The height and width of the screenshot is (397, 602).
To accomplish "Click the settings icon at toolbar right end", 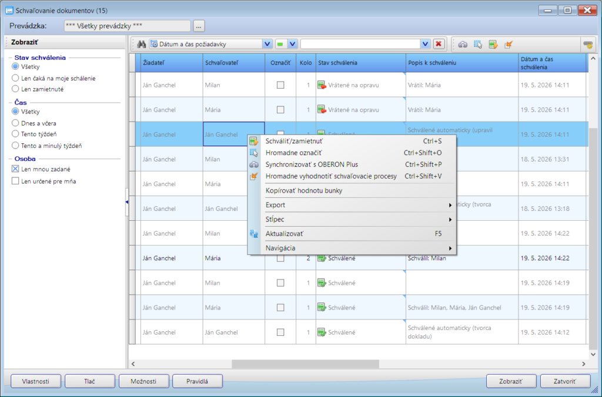I will [588, 45].
